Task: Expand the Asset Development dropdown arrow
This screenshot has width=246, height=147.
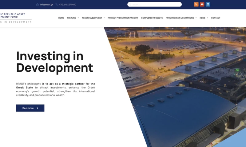Action: pos(104,18)
